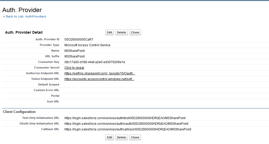Click the bottom Delete button
This screenshot has height=144, width=269.
coord(121,137)
